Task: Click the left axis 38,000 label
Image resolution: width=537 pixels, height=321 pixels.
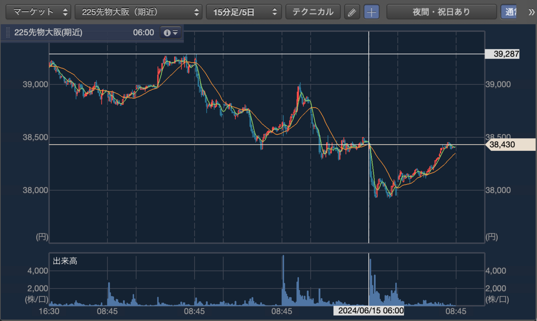Action: tap(35, 190)
